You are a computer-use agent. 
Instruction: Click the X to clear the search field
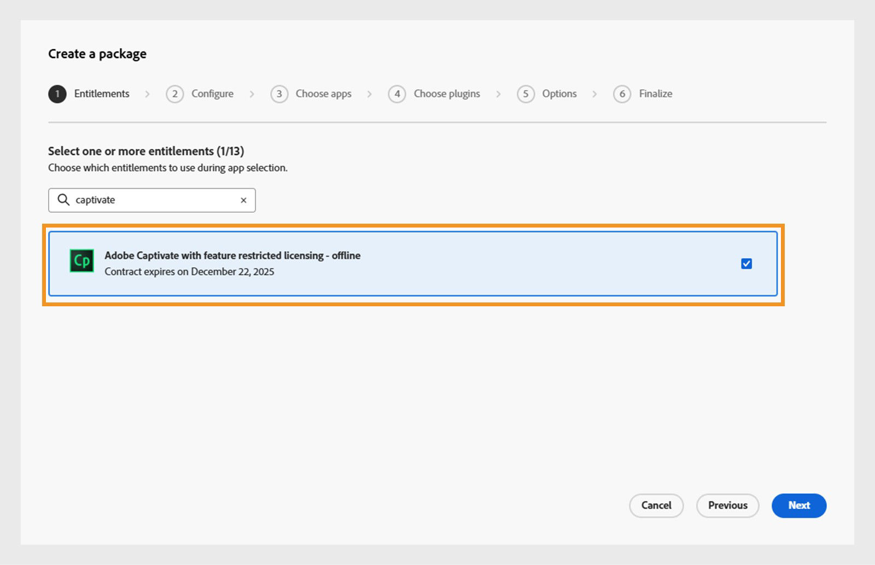[243, 200]
